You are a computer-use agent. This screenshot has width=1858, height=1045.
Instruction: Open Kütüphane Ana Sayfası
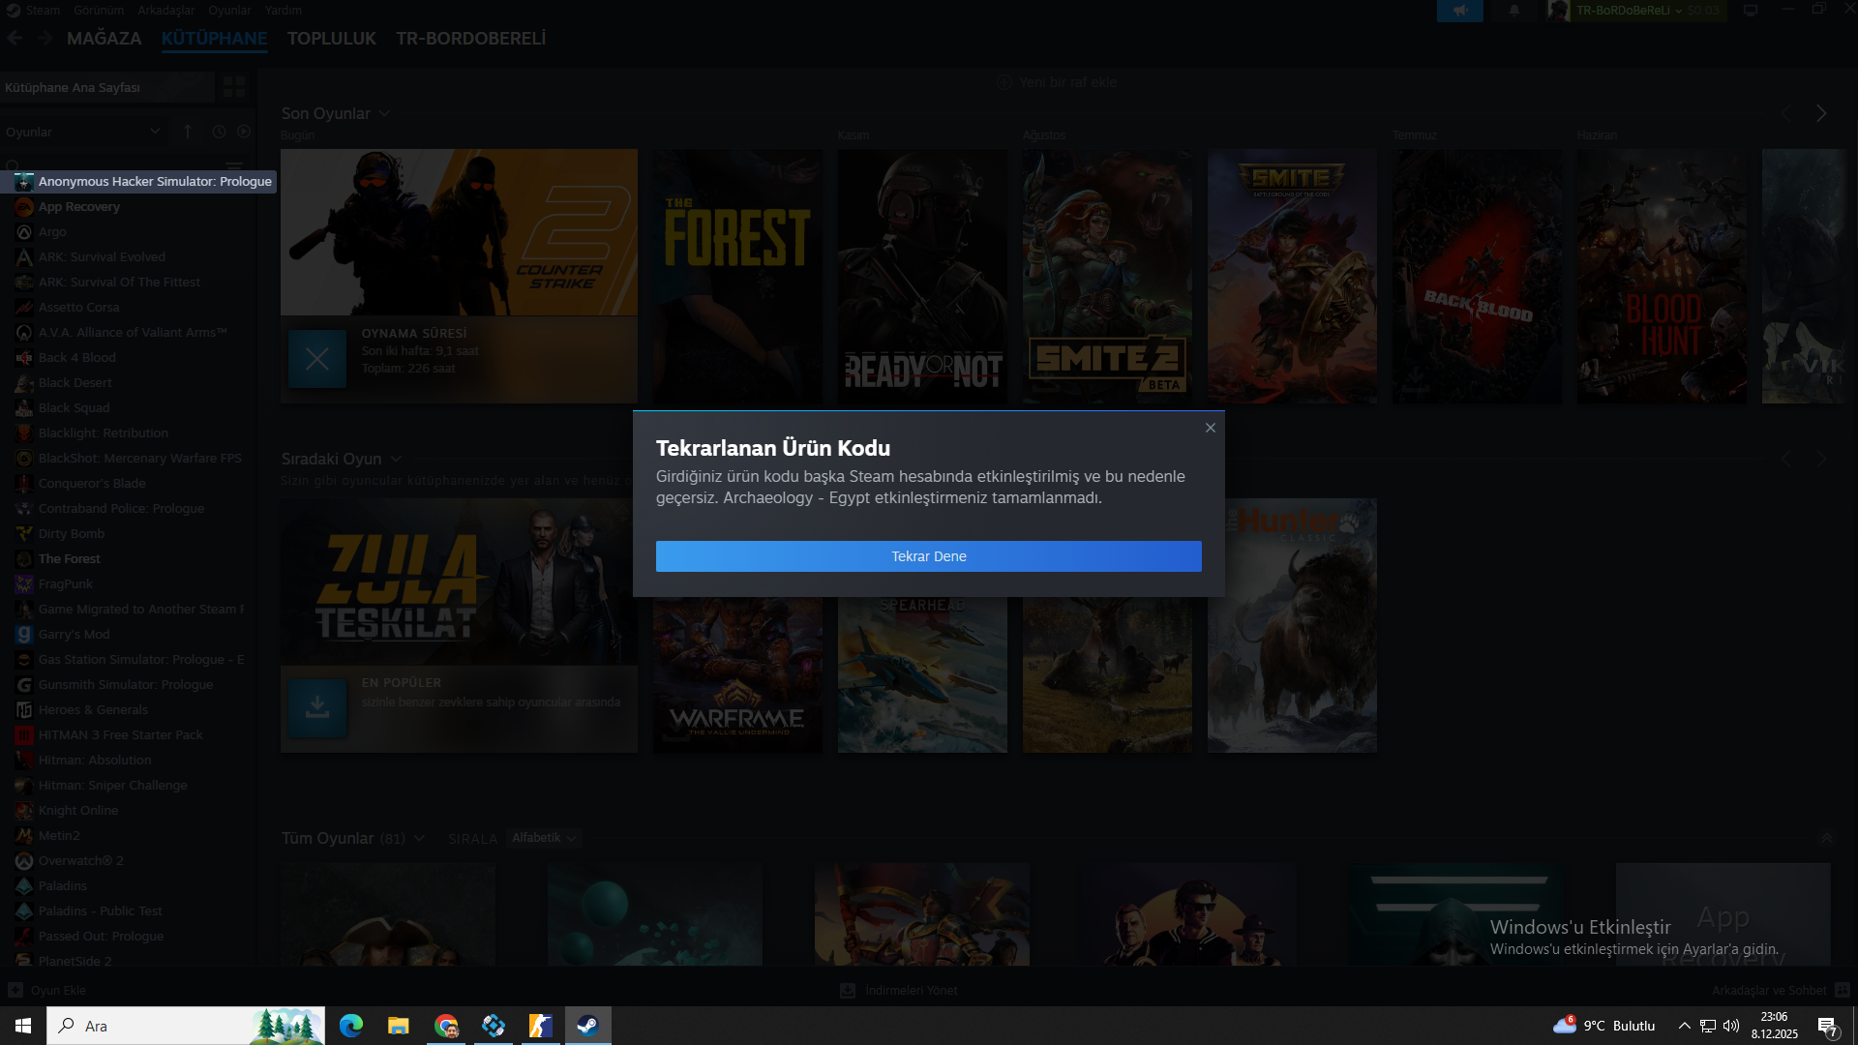pyautogui.click(x=106, y=87)
